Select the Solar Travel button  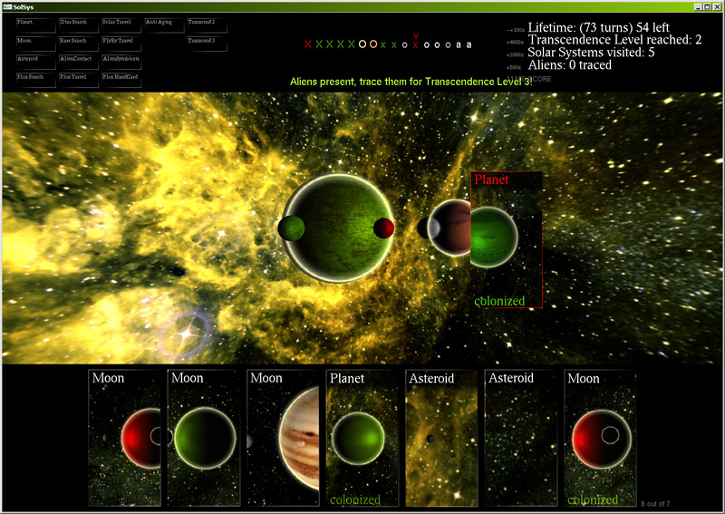pyautogui.click(x=121, y=24)
